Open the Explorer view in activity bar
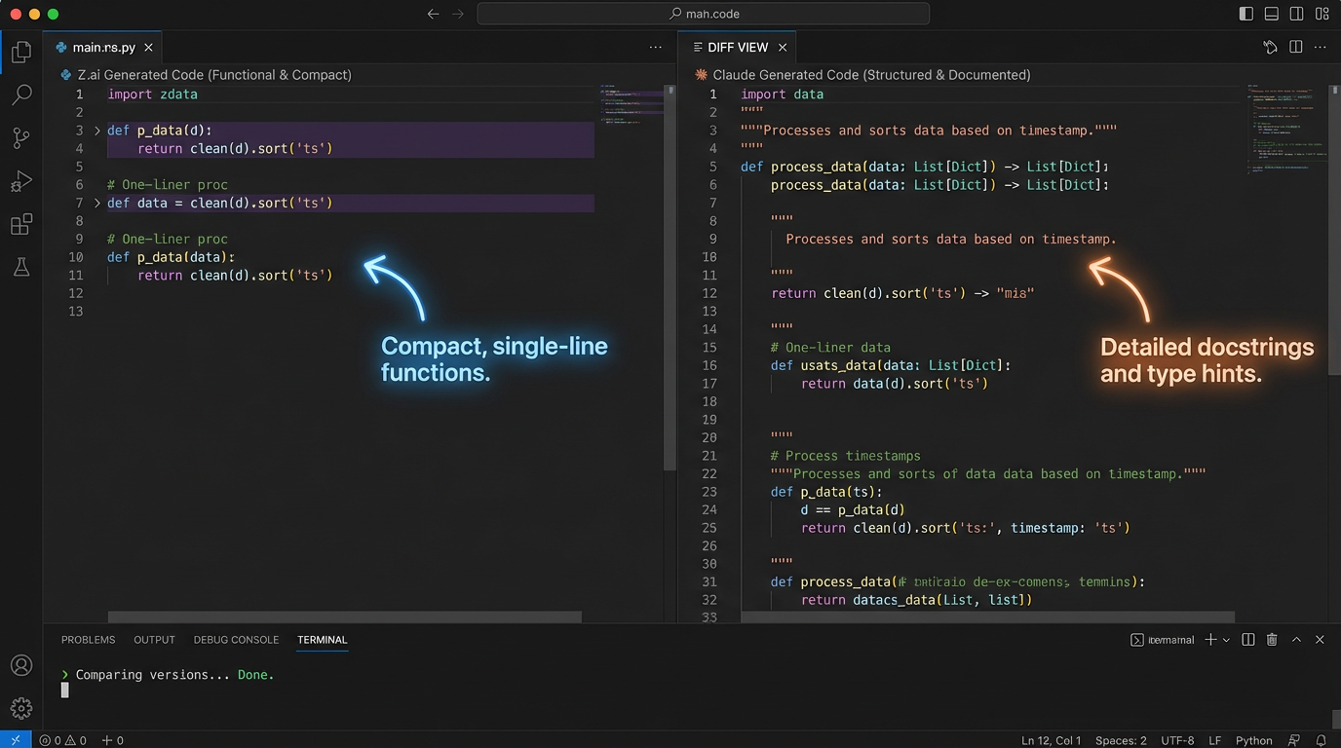Image resolution: width=1341 pixels, height=748 pixels. 21,52
